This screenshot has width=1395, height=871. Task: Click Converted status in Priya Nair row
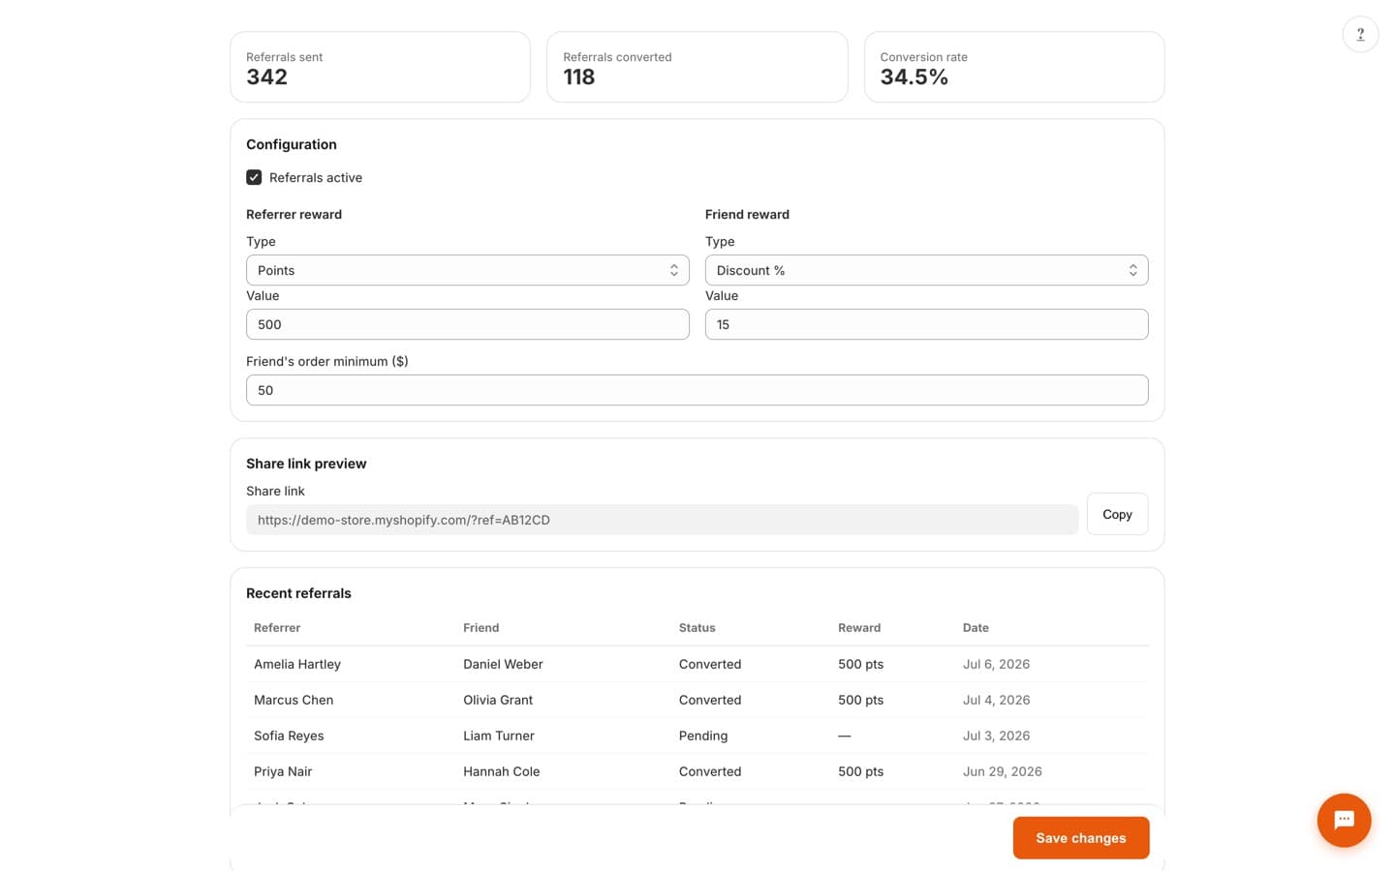(x=710, y=771)
